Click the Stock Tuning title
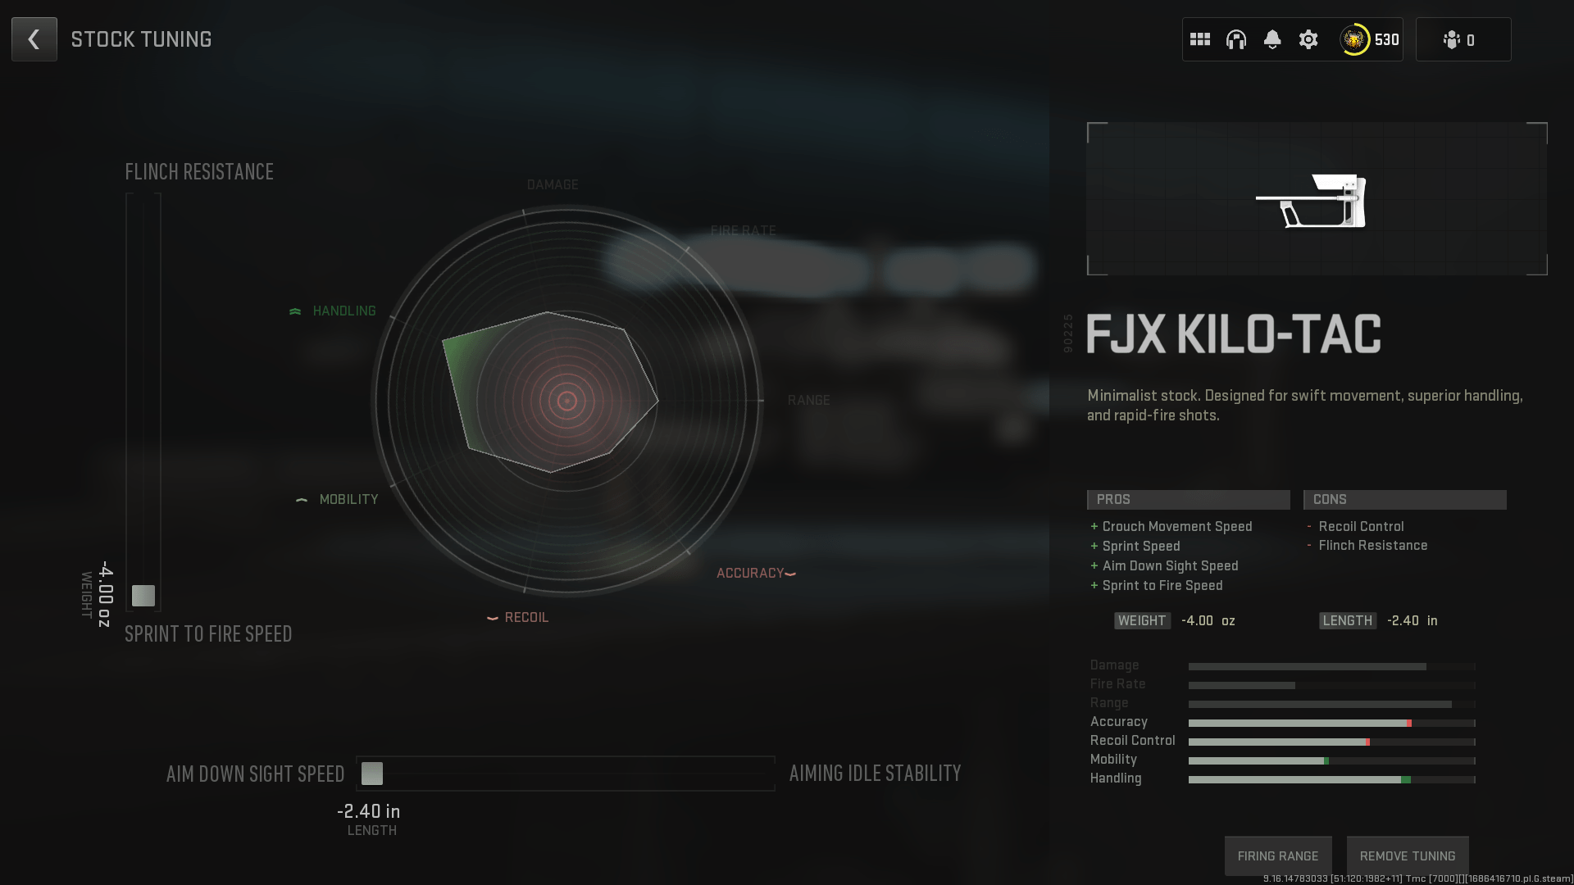Screen dimensions: 1574x885 (142, 39)
